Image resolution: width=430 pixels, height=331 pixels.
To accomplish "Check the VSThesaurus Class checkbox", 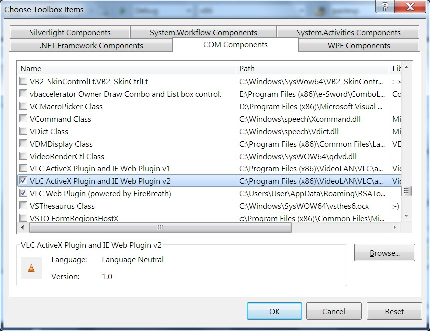I will [23, 205].
